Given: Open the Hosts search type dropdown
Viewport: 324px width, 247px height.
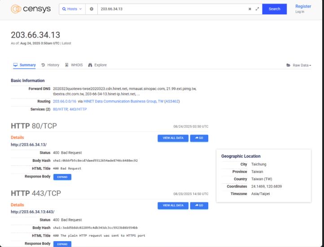Looking at the screenshot, I should tap(72, 9).
